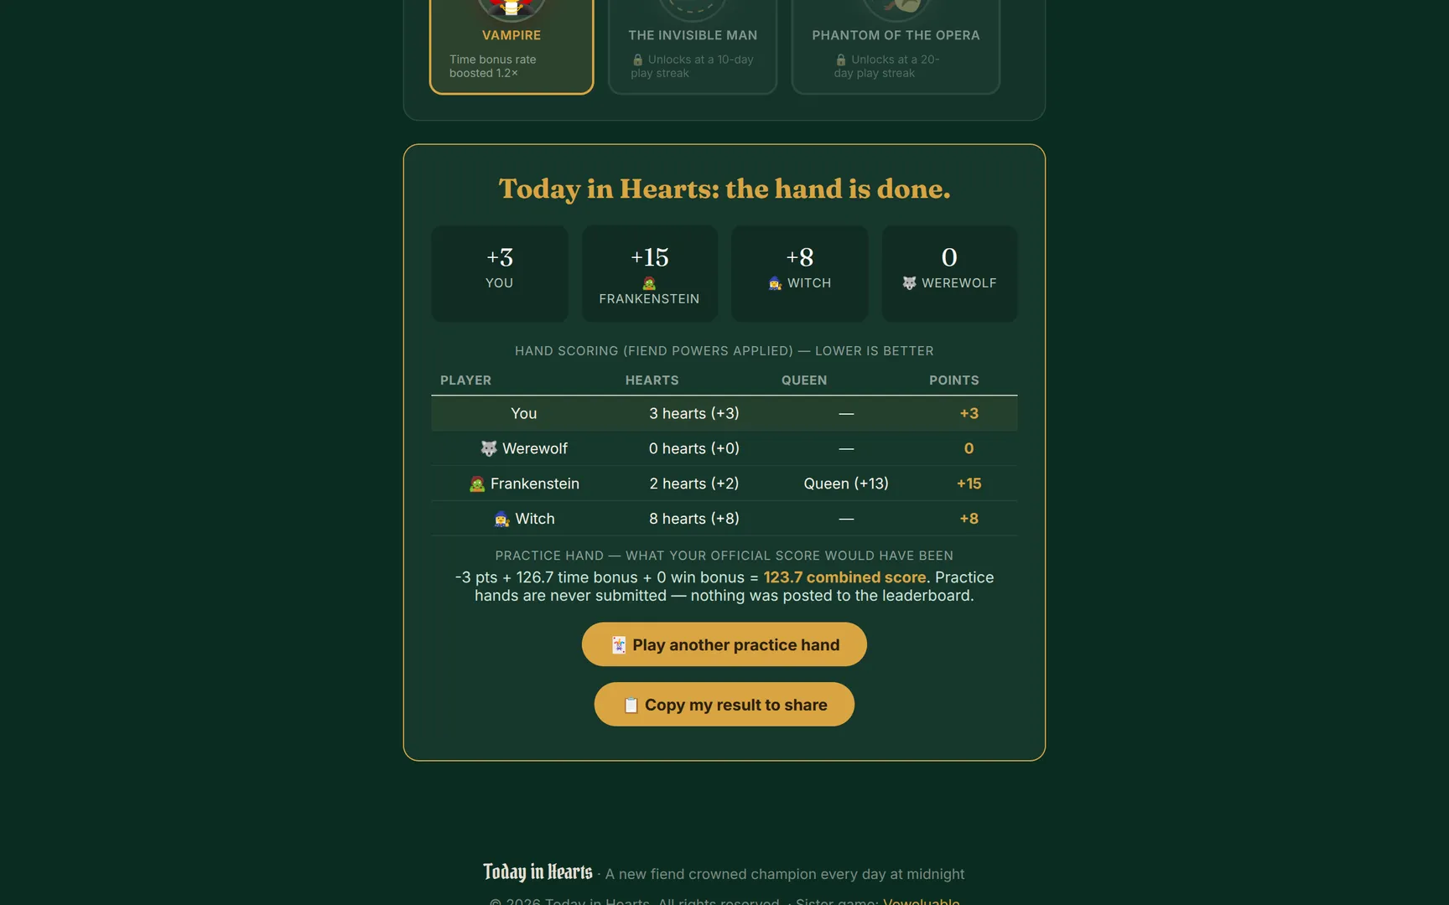Click the 123.7 combined score text
1449x905 pixels.
(845, 577)
